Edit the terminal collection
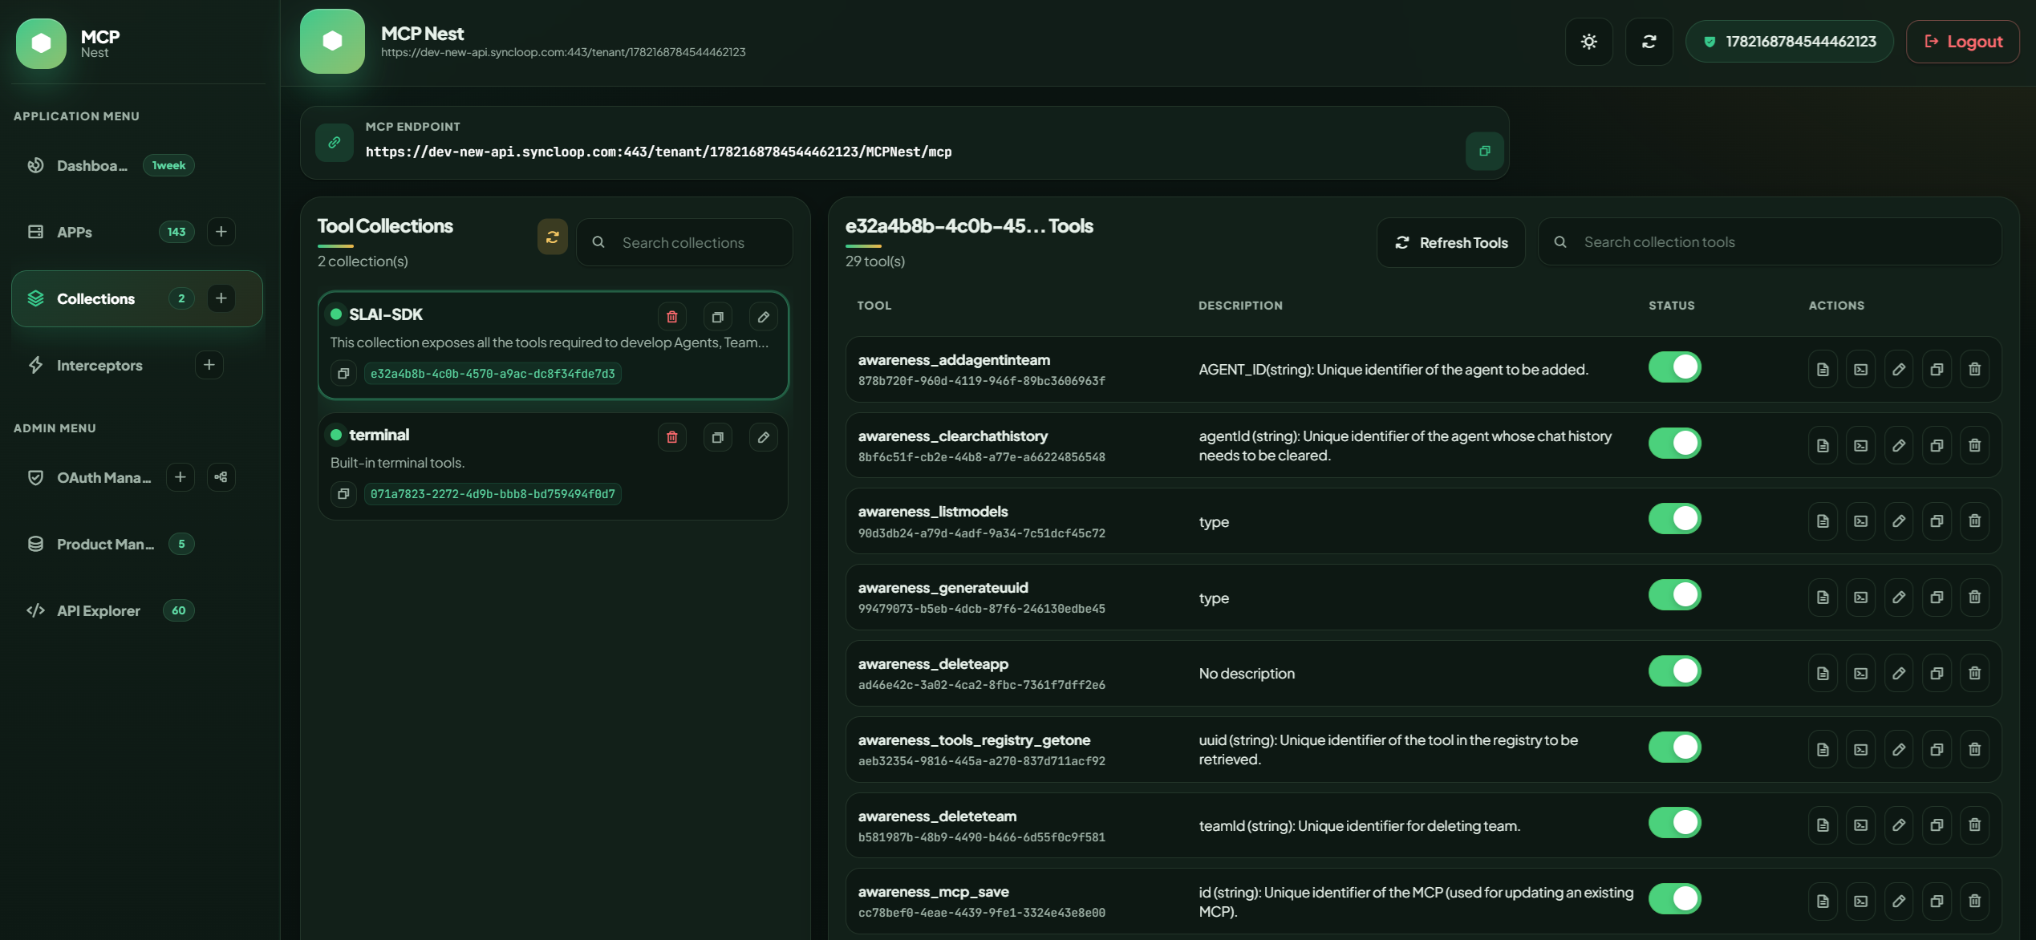 [x=763, y=437]
